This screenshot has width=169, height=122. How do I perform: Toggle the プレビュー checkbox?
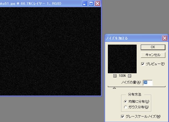(x=143, y=64)
